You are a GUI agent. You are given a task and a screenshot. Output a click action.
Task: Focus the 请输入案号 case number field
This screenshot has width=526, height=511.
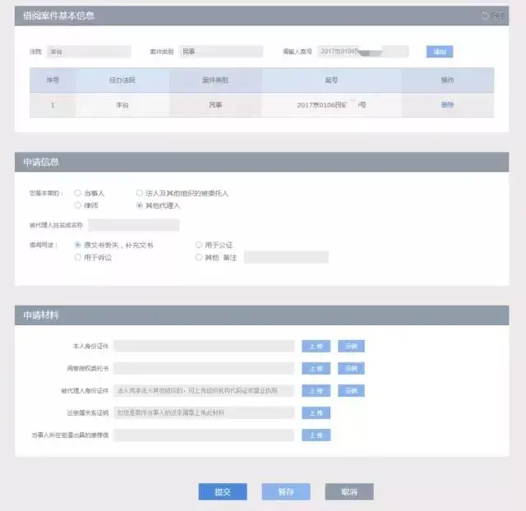pos(363,52)
